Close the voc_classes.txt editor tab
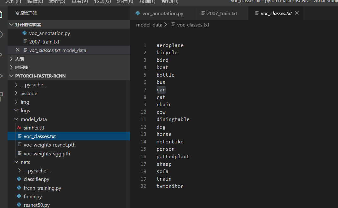The height and width of the screenshot is (208, 338). pos(297,13)
